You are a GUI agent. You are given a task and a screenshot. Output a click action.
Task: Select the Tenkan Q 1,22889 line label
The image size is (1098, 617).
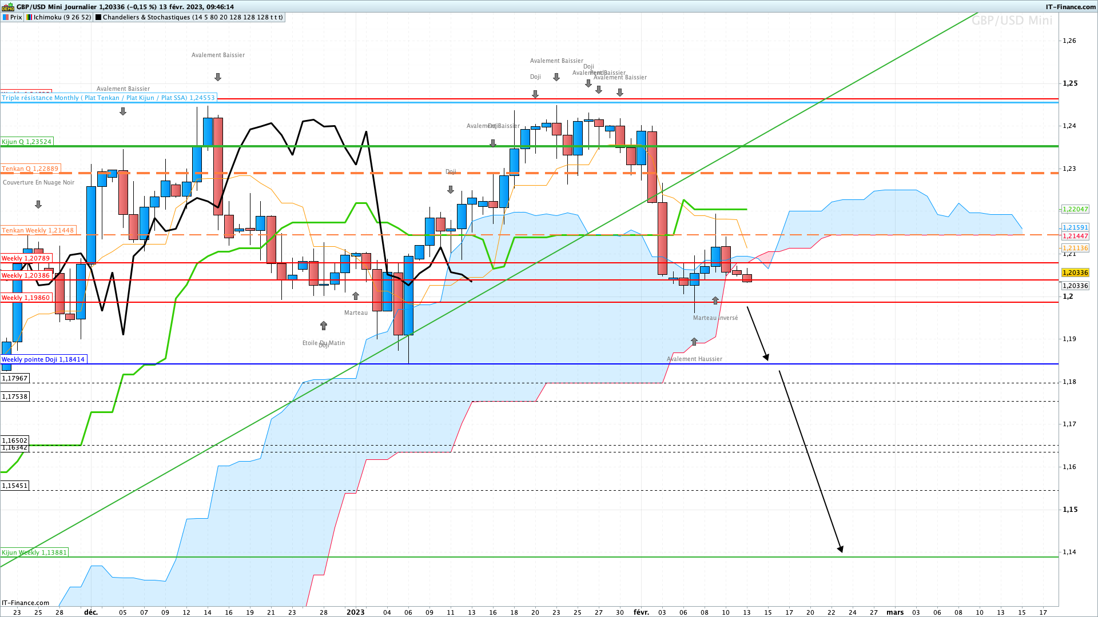click(30, 169)
